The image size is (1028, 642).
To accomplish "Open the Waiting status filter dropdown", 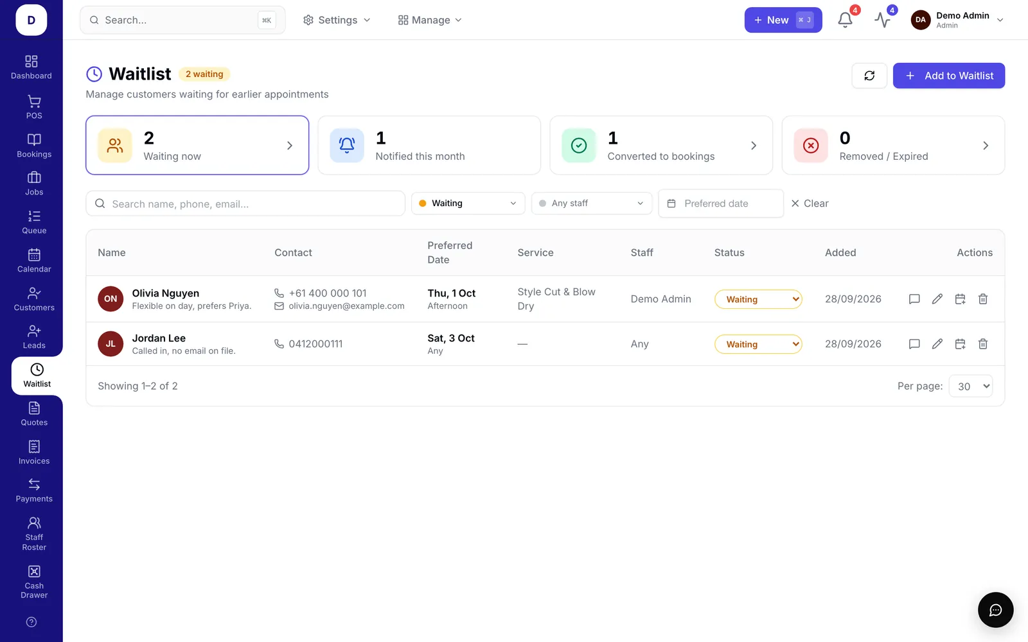I will coord(468,204).
